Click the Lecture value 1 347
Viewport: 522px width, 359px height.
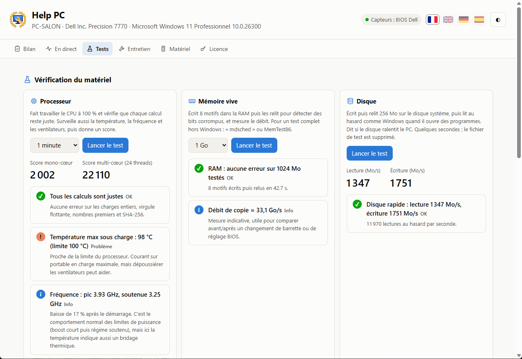pyautogui.click(x=358, y=183)
